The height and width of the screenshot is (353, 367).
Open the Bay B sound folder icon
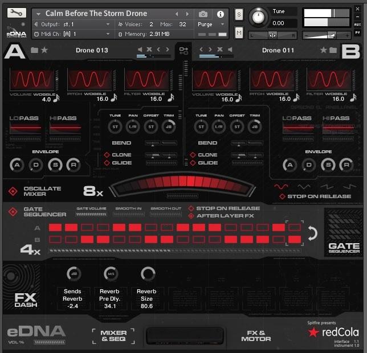tap(333, 50)
